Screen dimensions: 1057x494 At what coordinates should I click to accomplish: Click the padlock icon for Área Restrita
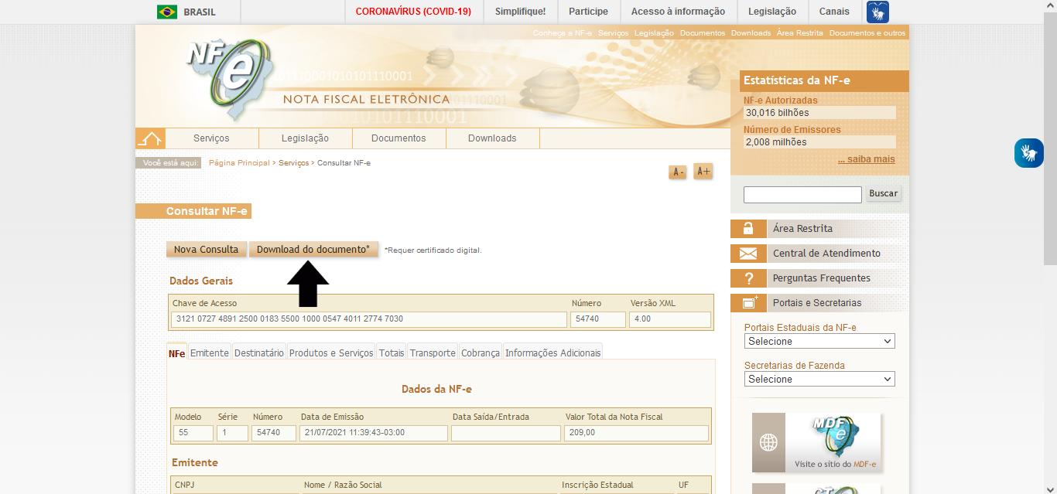[x=747, y=228]
